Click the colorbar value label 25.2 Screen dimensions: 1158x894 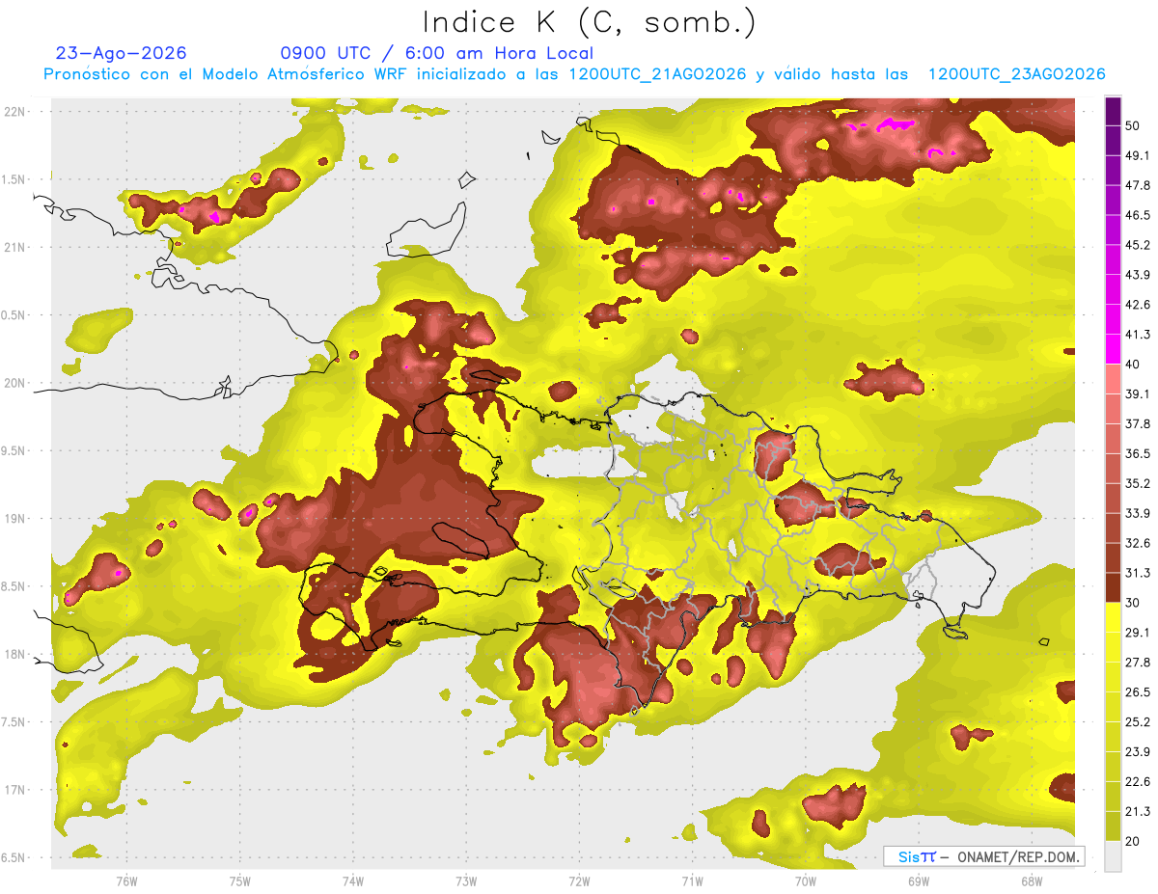click(x=1138, y=722)
